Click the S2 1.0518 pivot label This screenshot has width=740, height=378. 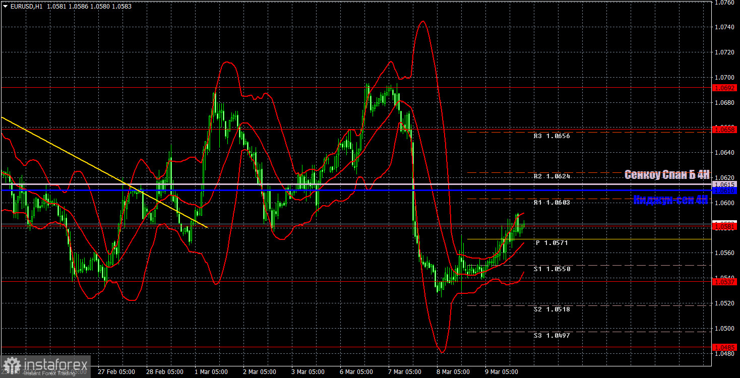552,309
